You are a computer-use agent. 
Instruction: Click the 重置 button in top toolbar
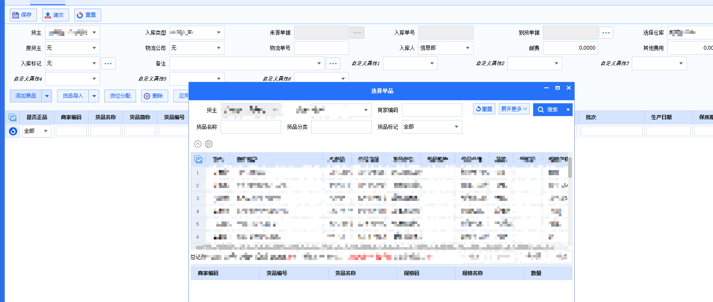pyautogui.click(x=88, y=15)
